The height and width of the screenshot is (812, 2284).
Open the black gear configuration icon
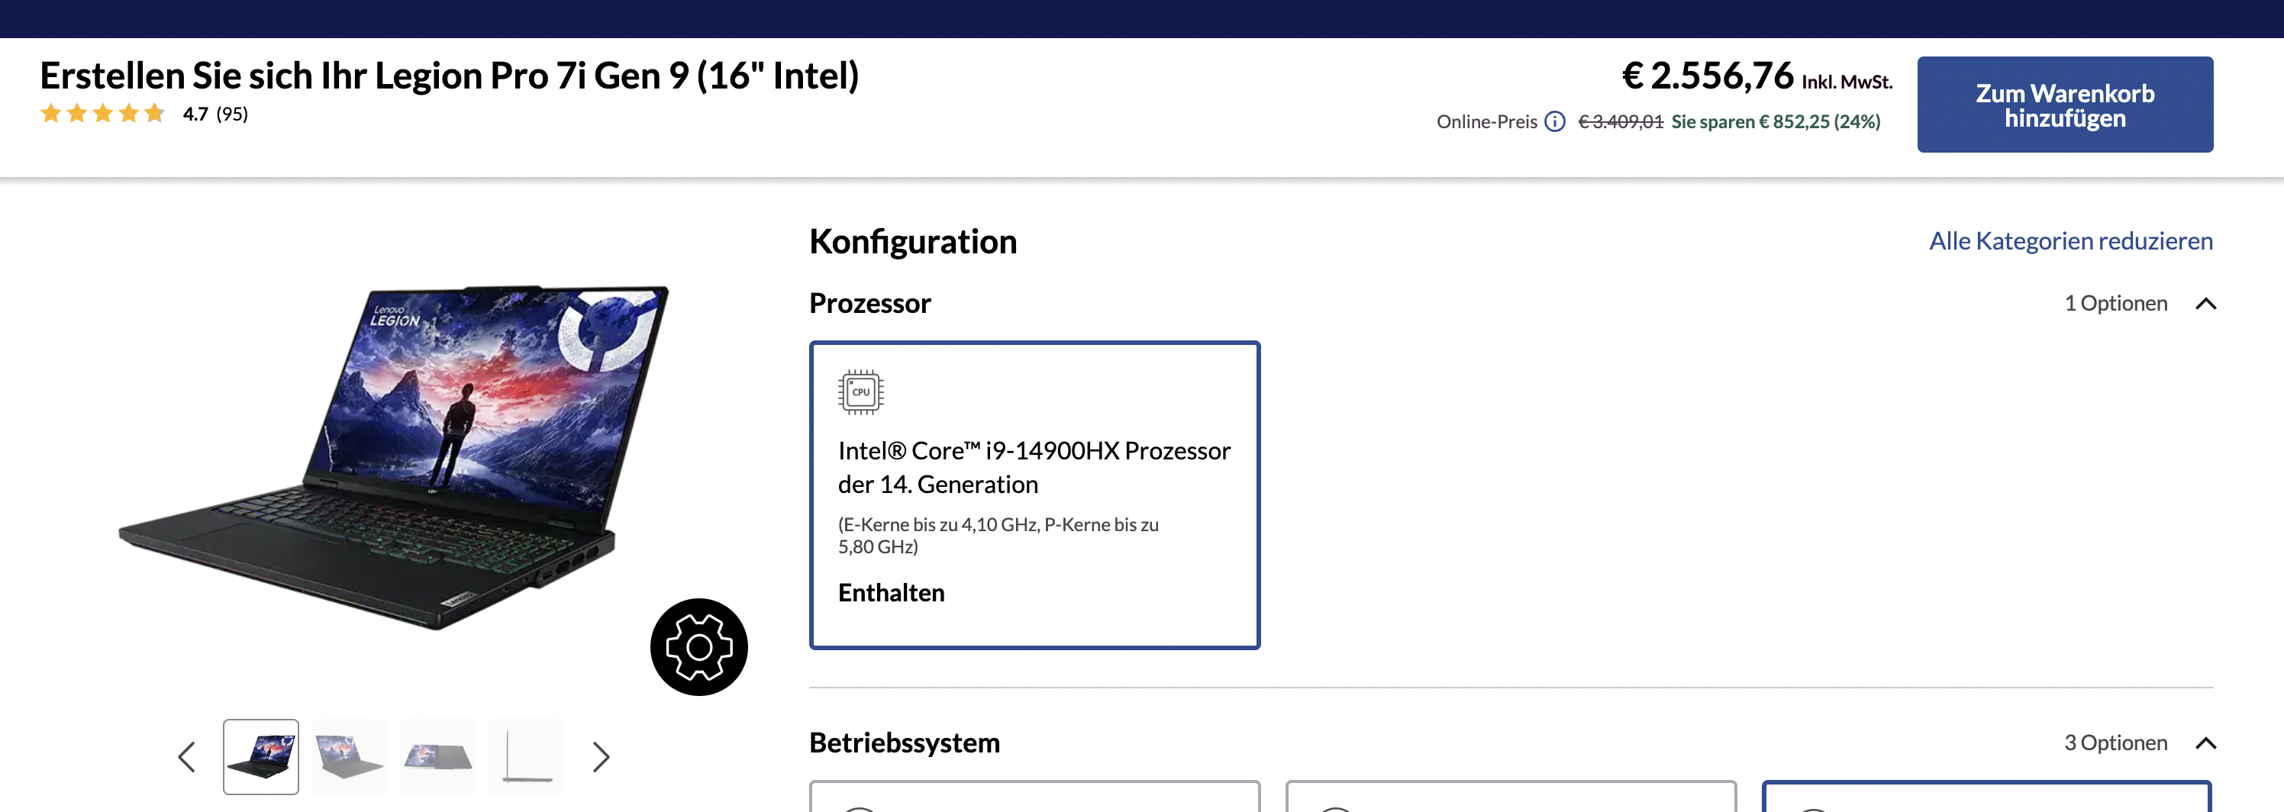coord(698,647)
